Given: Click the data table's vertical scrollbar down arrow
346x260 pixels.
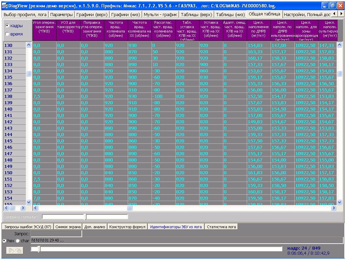Looking at the screenshot, I should click(340, 202).
